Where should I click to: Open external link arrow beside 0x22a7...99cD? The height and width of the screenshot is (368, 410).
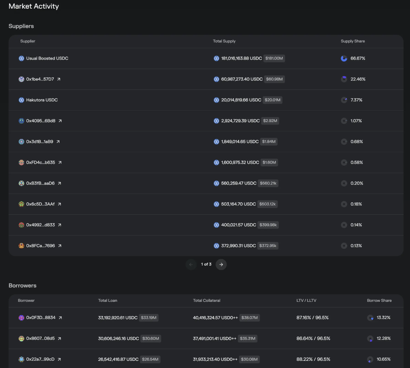[x=59, y=359]
